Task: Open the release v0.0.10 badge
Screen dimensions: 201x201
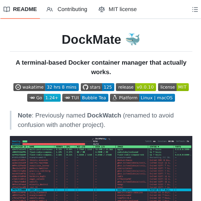Action: [136, 87]
